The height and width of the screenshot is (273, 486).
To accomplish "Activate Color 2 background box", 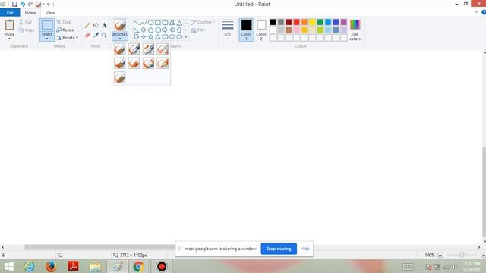I will [x=261, y=30].
